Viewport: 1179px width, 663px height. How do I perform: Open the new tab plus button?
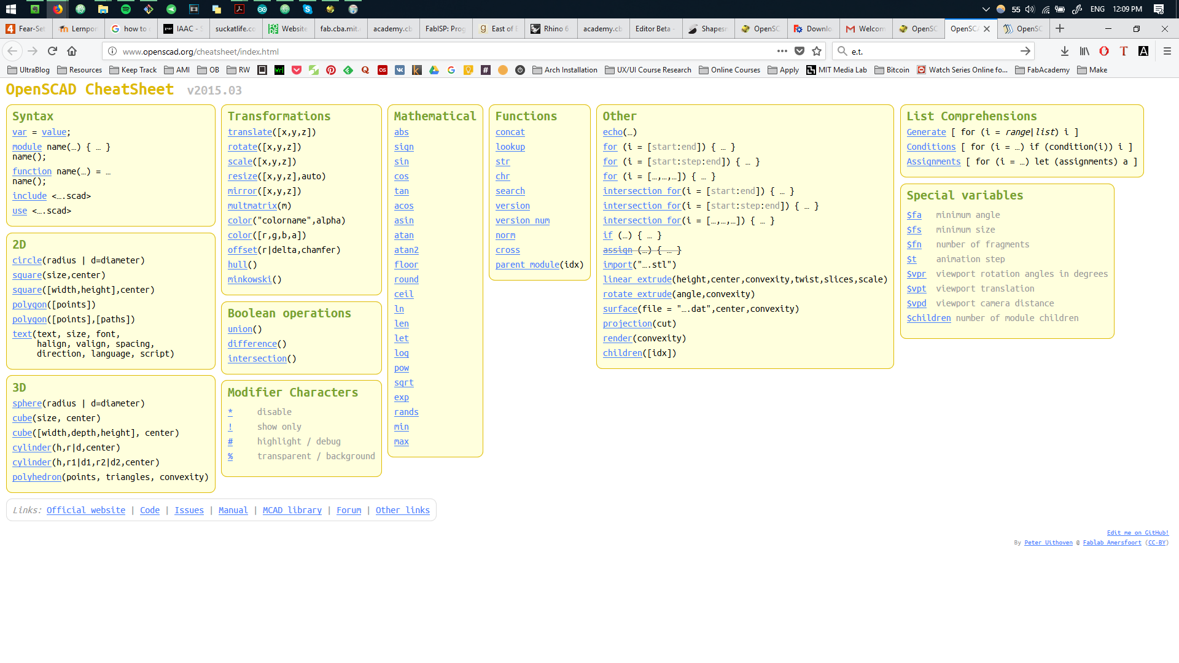click(x=1060, y=28)
